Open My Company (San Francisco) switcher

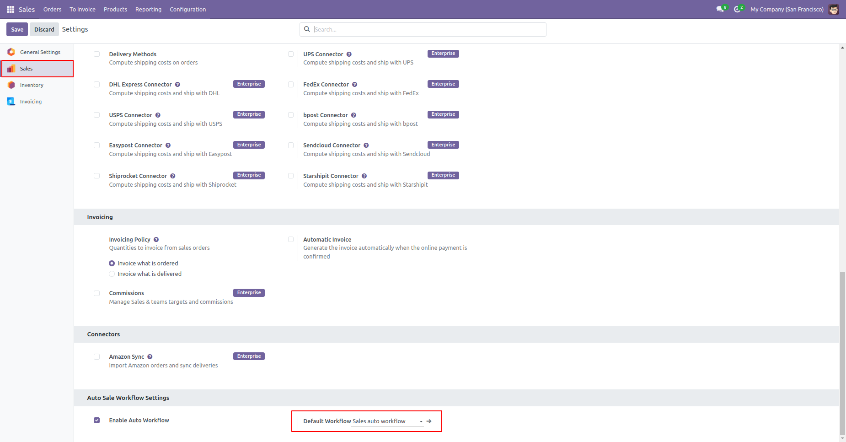[x=787, y=9]
